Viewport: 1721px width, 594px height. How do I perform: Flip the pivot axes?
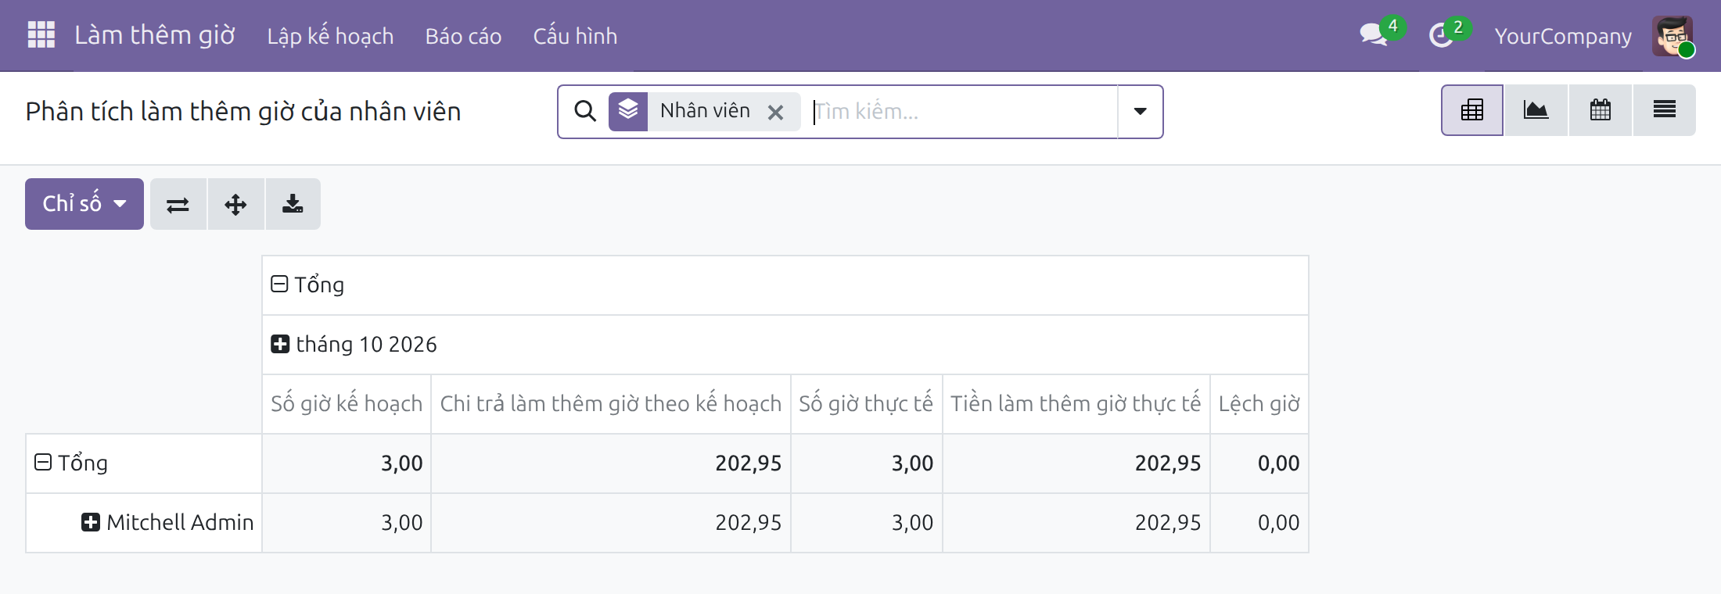pyautogui.click(x=178, y=204)
